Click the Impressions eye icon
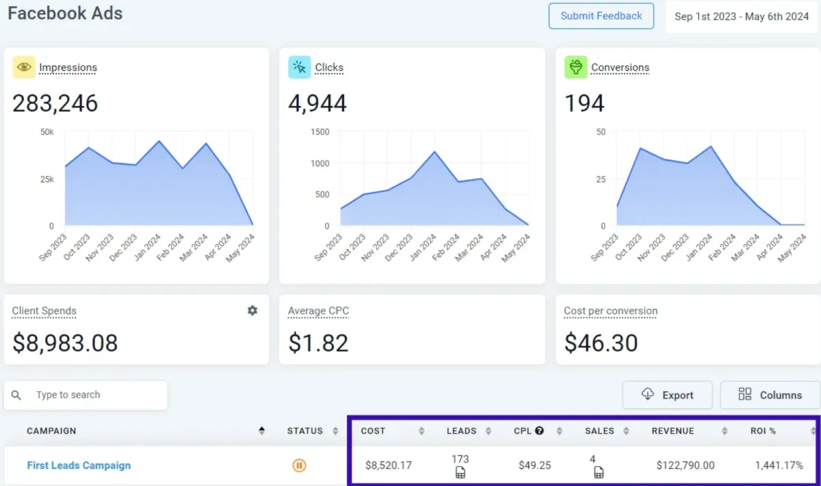This screenshot has height=486, width=821. click(24, 67)
